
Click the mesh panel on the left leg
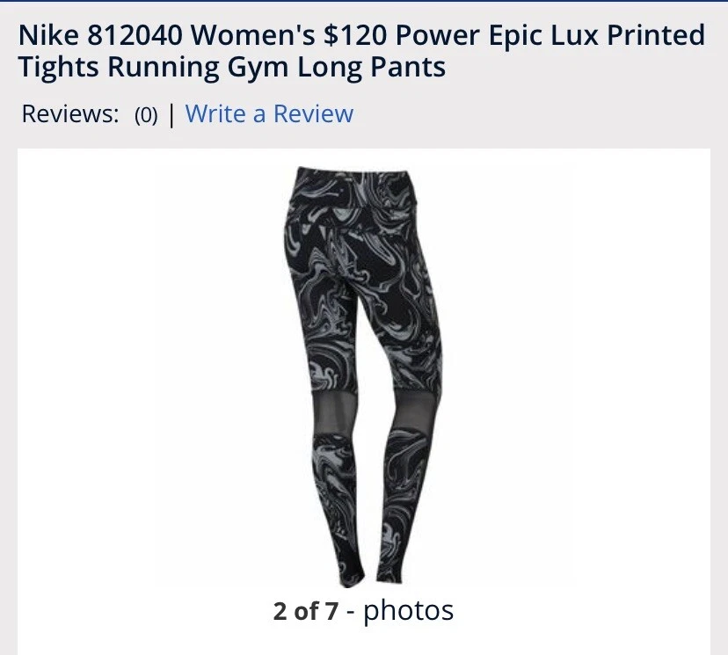click(x=334, y=414)
